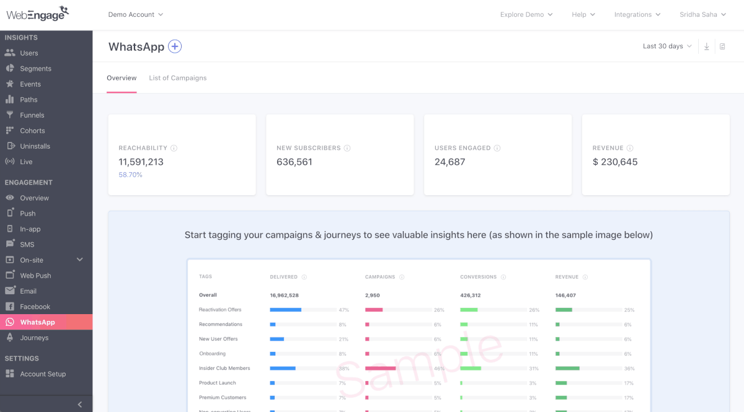
Task: Click the ENGAGEMENT section header
Action: pyautogui.click(x=29, y=183)
